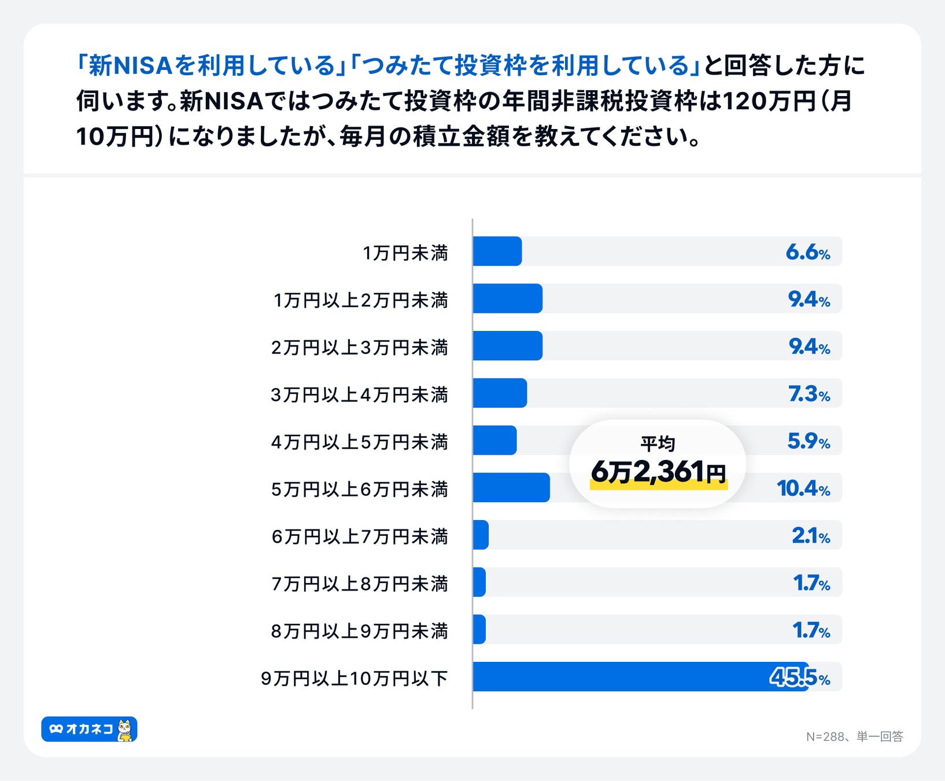Click the 1万円以上2万円未満 row label
The height and width of the screenshot is (781, 945).
tap(360, 300)
